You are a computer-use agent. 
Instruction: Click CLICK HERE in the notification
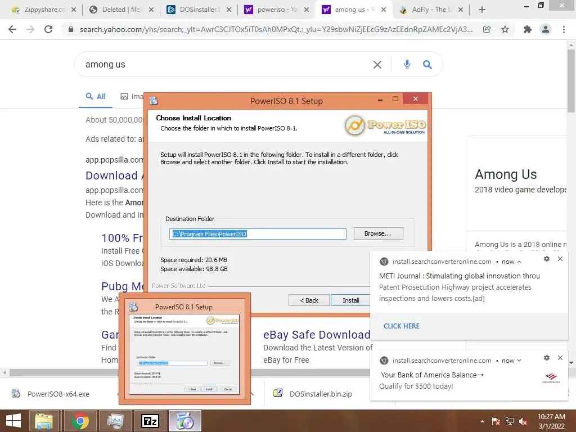pyautogui.click(x=401, y=326)
